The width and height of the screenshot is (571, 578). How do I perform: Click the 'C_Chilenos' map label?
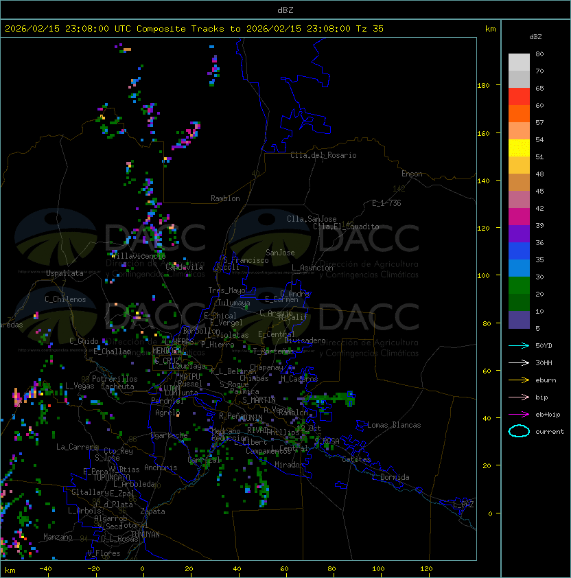[x=65, y=299]
